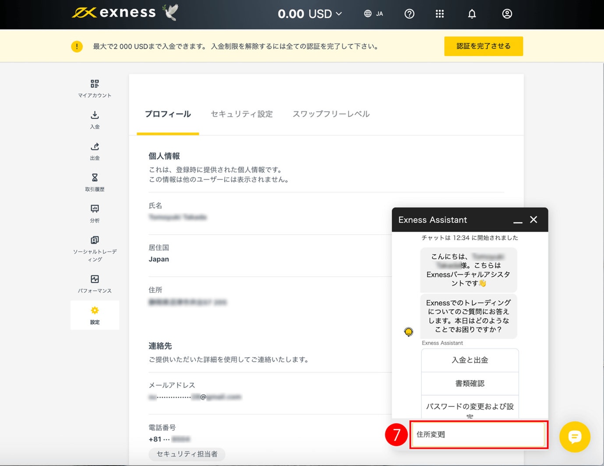Image resolution: width=604 pixels, height=466 pixels.
Task: Click the 認証を完了させる button
Action: tap(484, 46)
